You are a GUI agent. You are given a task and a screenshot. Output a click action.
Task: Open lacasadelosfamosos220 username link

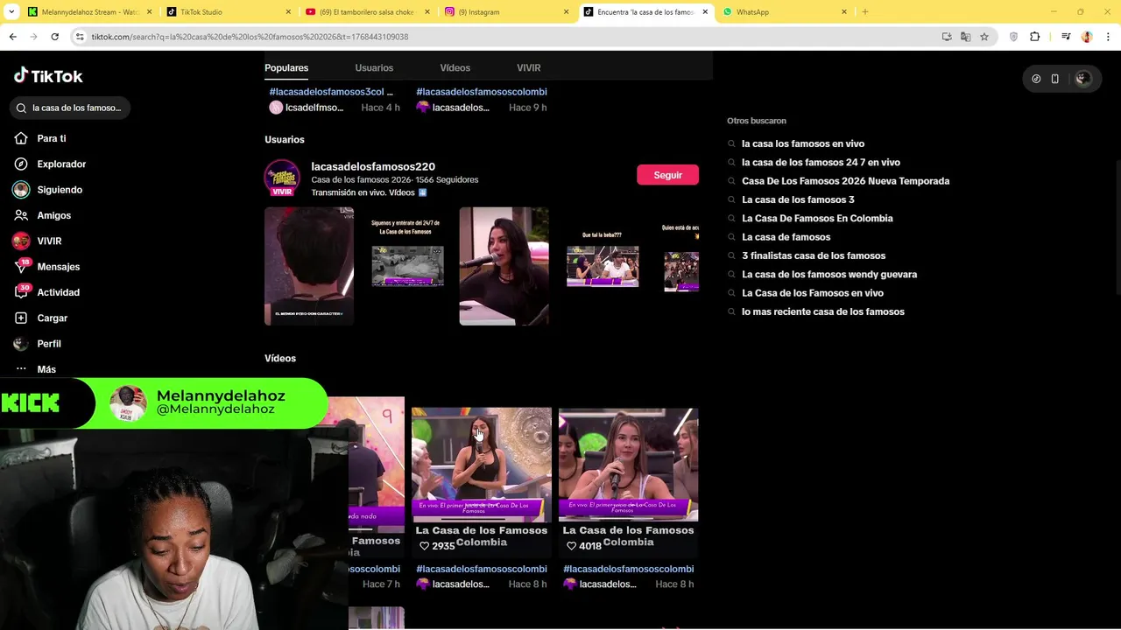[x=373, y=166]
